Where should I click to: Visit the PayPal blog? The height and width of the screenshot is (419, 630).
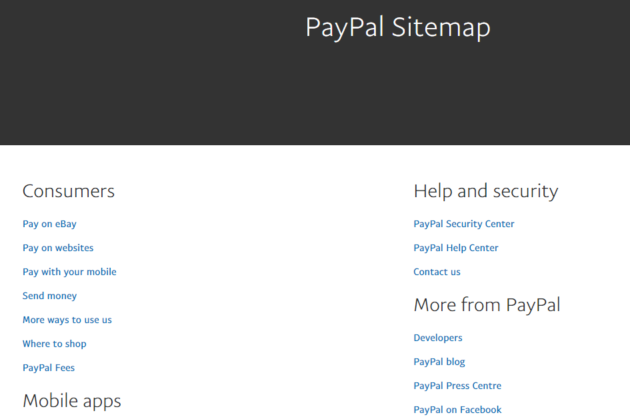pyautogui.click(x=439, y=362)
